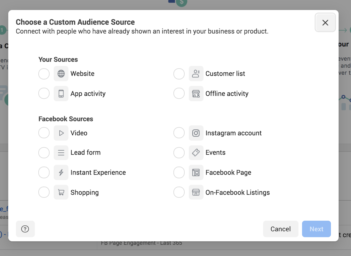Click the Cancel button
The height and width of the screenshot is (256, 351).
click(x=281, y=229)
